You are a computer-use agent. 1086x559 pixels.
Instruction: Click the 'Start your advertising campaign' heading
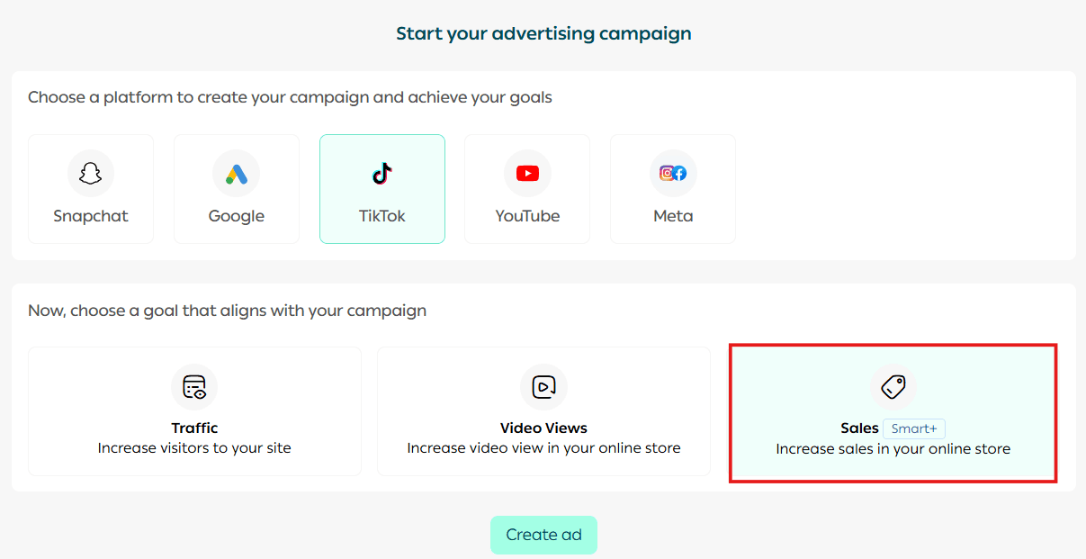[x=543, y=34]
